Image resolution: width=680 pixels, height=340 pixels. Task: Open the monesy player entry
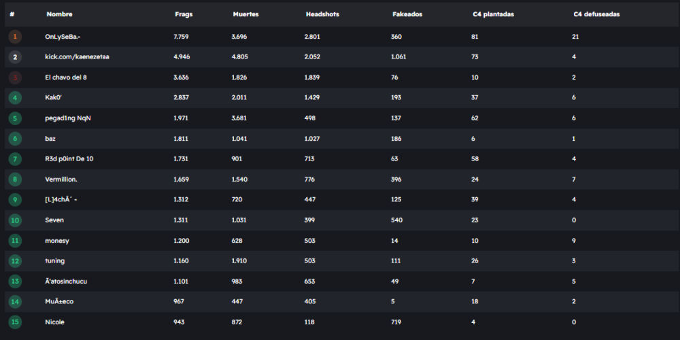(56, 241)
